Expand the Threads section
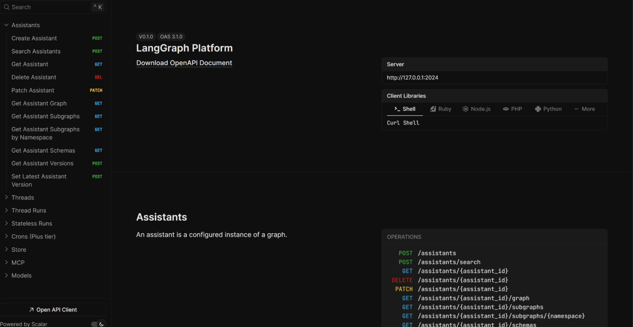 [x=6, y=197]
